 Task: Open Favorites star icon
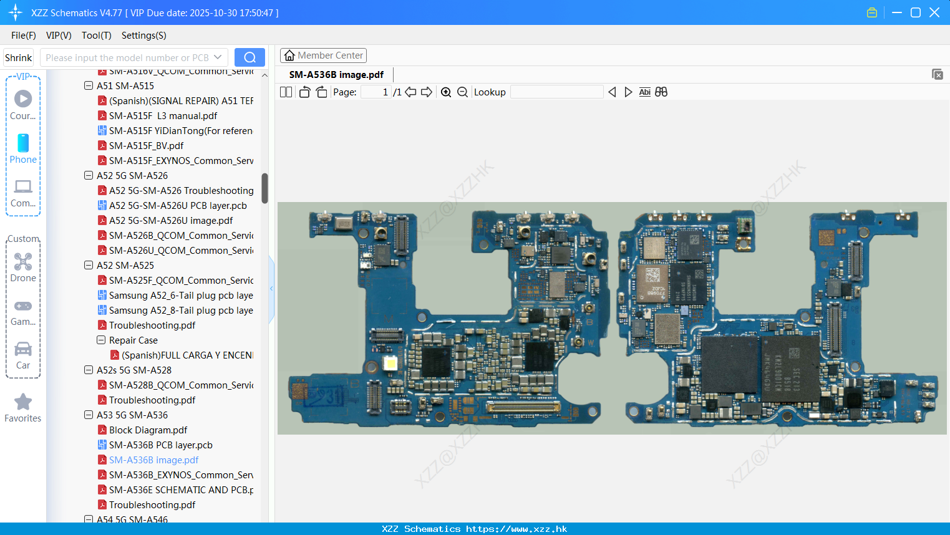coord(23,408)
